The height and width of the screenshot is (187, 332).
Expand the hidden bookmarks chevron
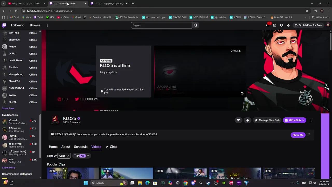305,17
